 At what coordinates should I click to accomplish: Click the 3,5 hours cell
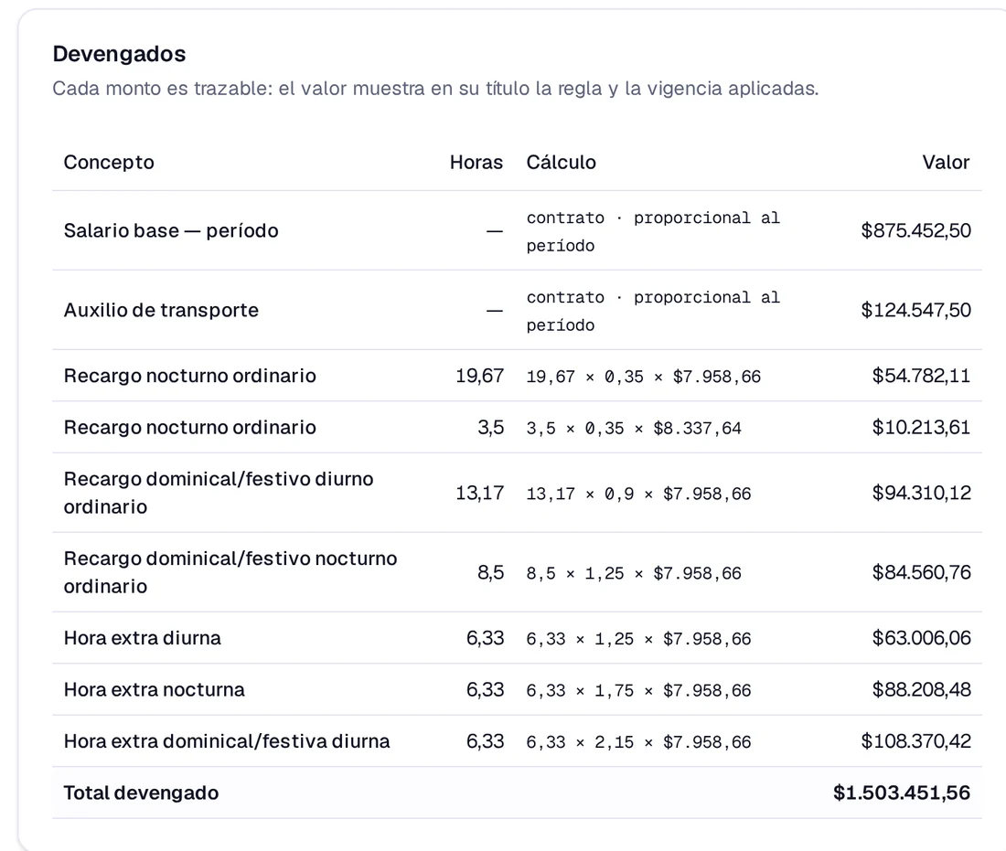point(490,428)
